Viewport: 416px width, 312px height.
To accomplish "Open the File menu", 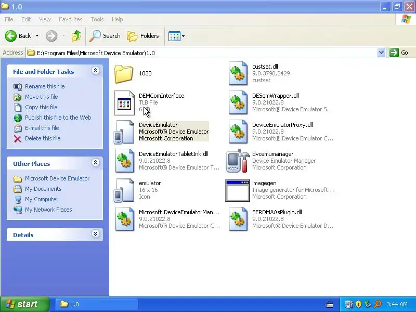I will click(x=9, y=19).
